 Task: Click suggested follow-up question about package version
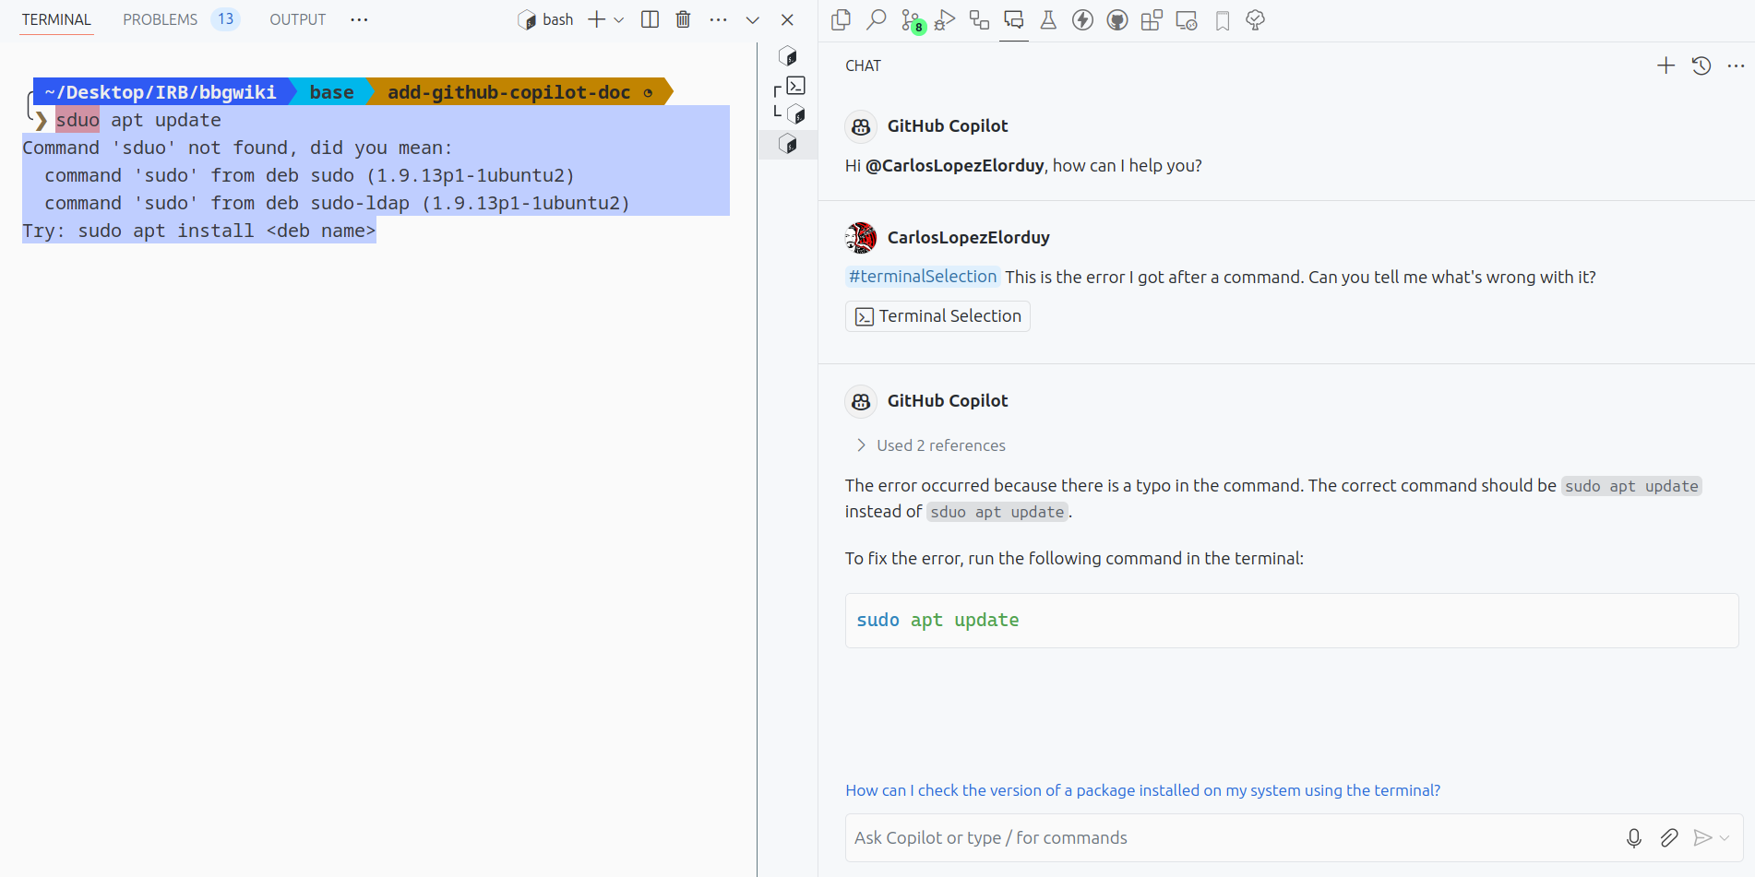click(x=1142, y=790)
